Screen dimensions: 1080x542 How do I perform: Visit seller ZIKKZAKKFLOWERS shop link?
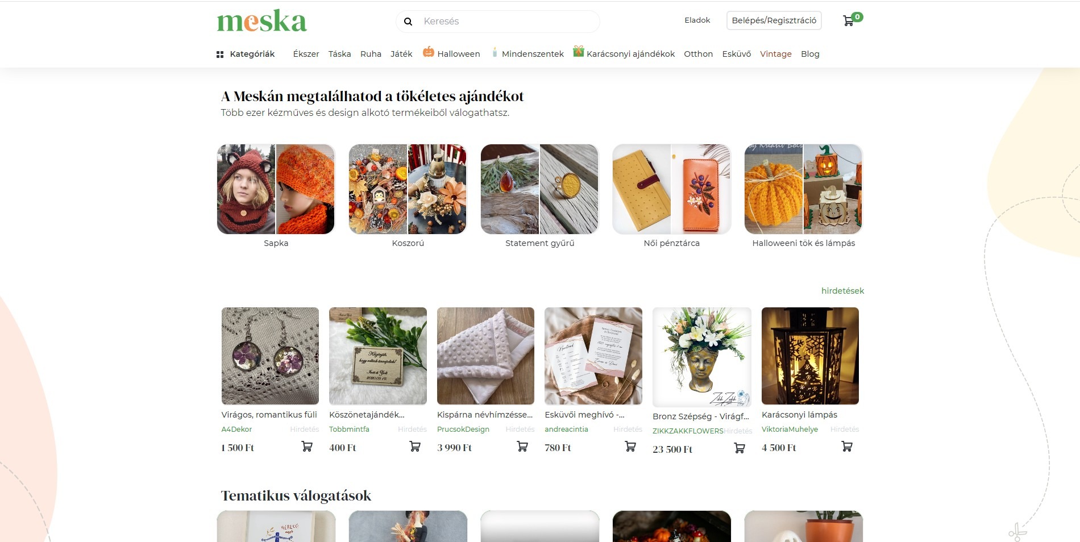coord(688,431)
